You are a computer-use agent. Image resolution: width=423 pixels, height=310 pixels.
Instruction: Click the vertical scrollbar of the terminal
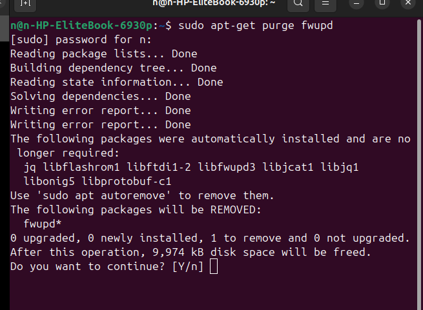(x=420, y=162)
